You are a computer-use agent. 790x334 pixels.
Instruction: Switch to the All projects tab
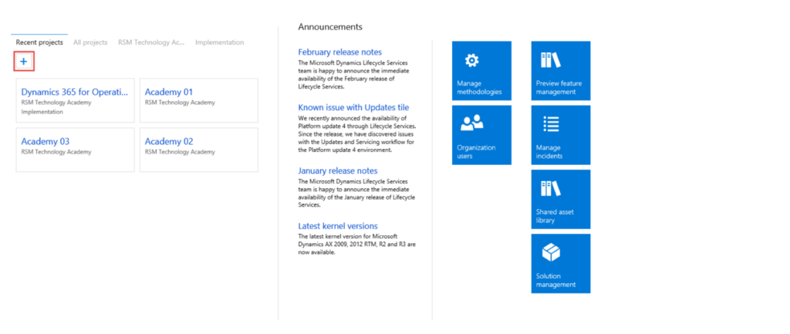90,42
